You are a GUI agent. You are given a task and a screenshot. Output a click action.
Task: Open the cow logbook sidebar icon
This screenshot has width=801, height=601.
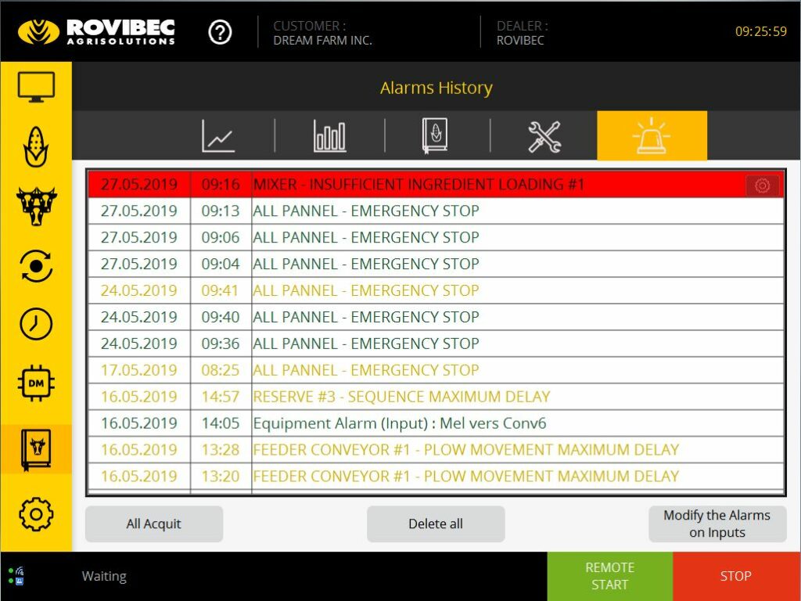[x=36, y=449]
